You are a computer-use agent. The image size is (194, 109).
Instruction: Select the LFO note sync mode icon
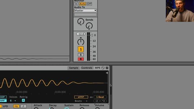pyautogui.click(x=23, y=106)
